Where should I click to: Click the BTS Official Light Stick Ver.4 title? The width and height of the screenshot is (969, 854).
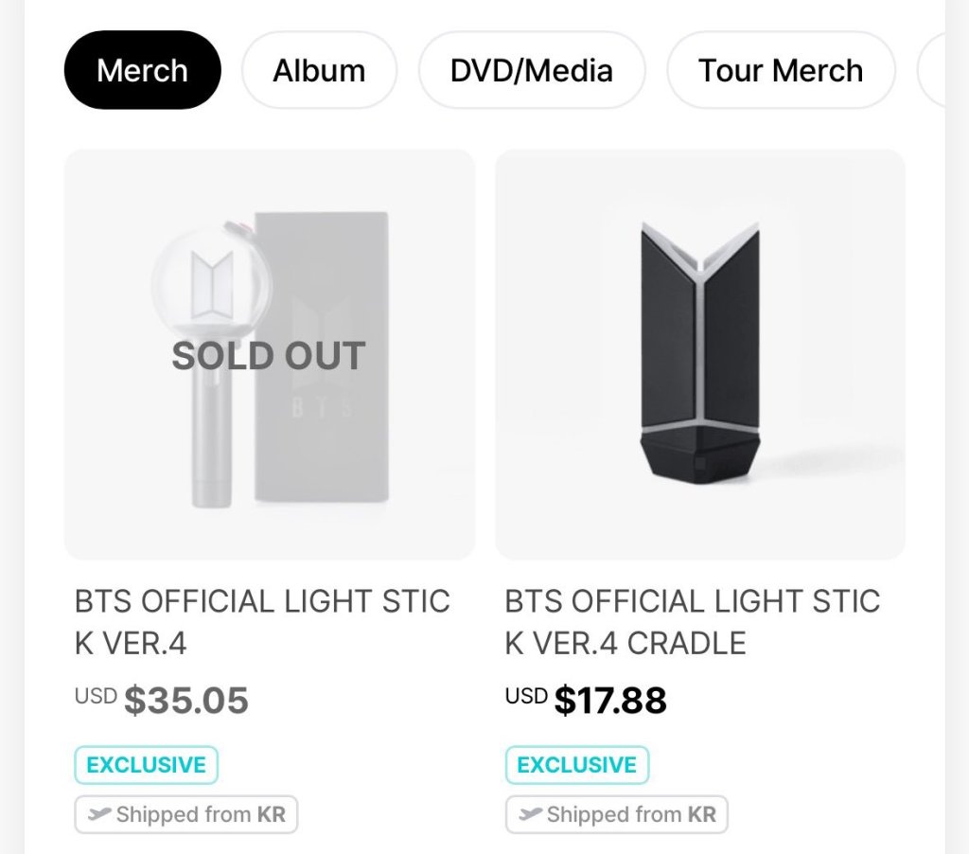tap(262, 622)
